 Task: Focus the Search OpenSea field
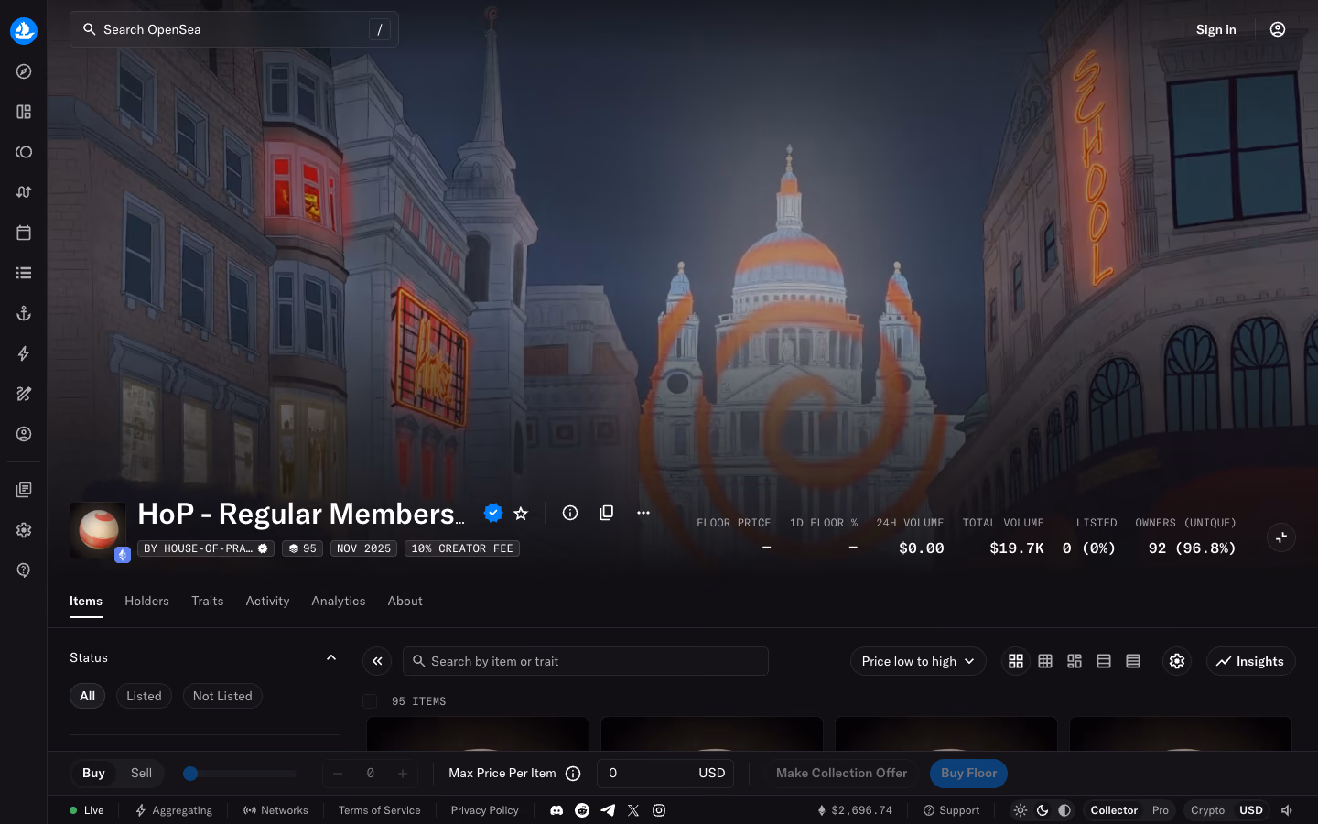coord(234,29)
